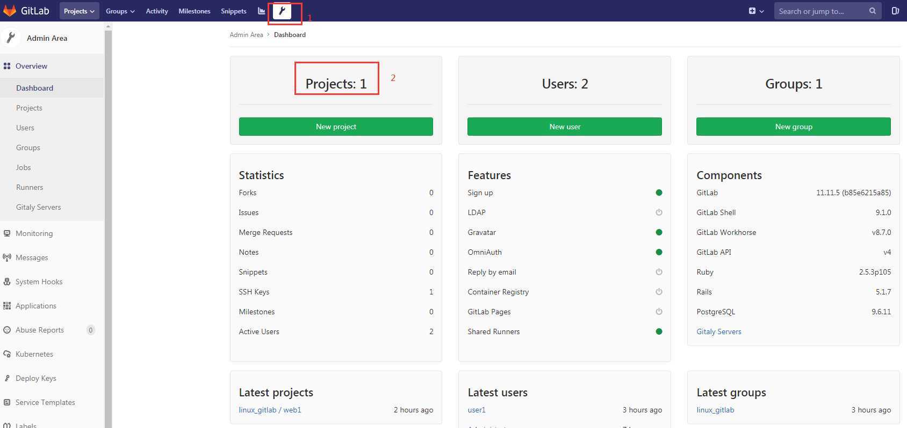Click the Monitoring monitor icon

[7, 233]
